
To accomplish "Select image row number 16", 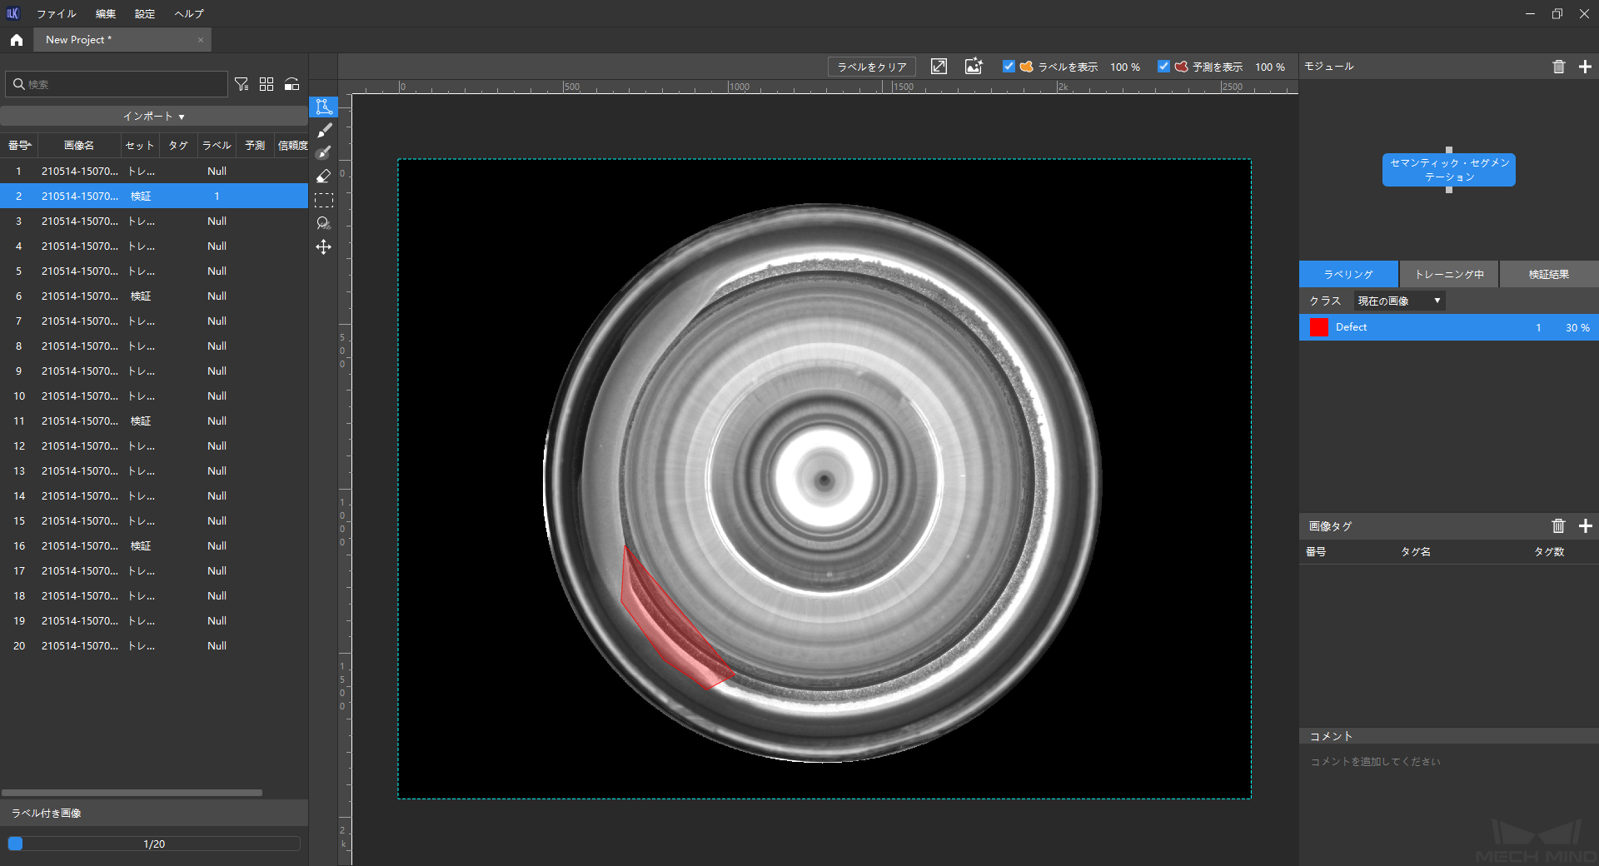I will [154, 545].
